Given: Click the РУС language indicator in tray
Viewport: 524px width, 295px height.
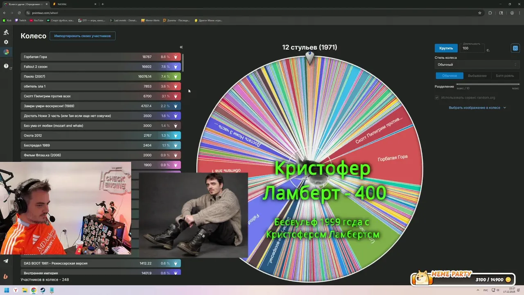Looking at the screenshot, I should (x=486, y=290).
